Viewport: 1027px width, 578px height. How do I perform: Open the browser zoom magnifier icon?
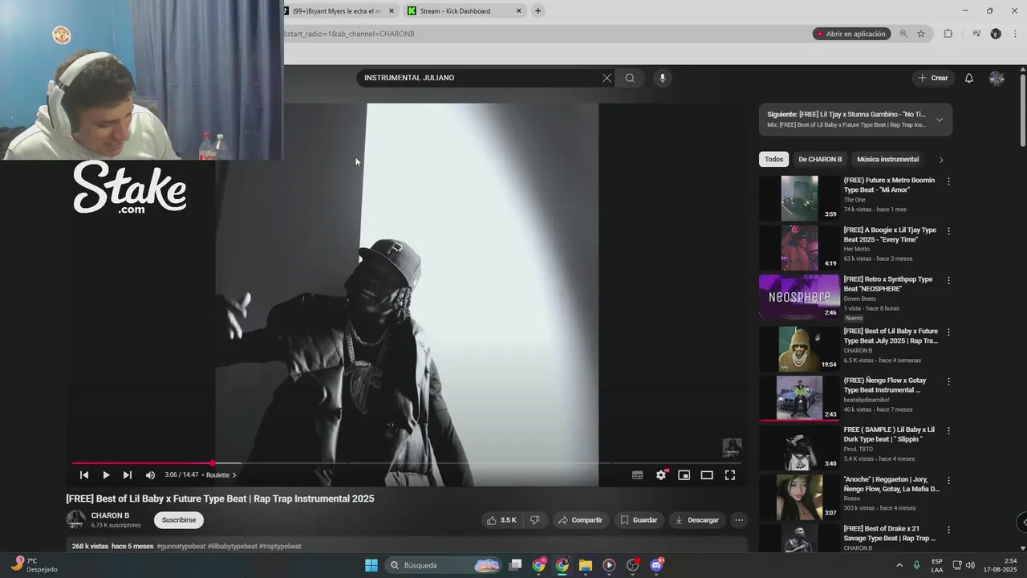pos(903,34)
